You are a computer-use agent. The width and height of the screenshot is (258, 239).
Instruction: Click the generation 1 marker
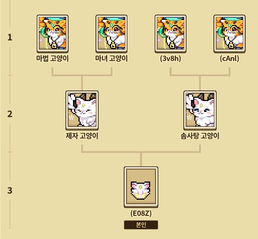click(10, 37)
